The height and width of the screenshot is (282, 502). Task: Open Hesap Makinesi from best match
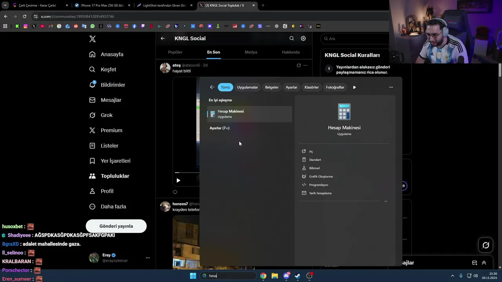(249, 114)
